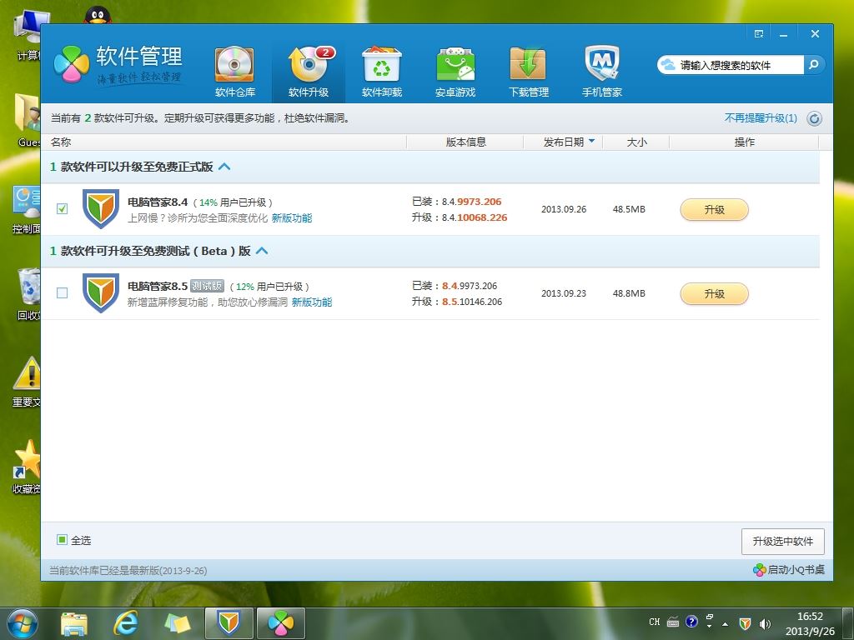Open Windows Explorer from taskbar
854x640 pixels.
74,623
